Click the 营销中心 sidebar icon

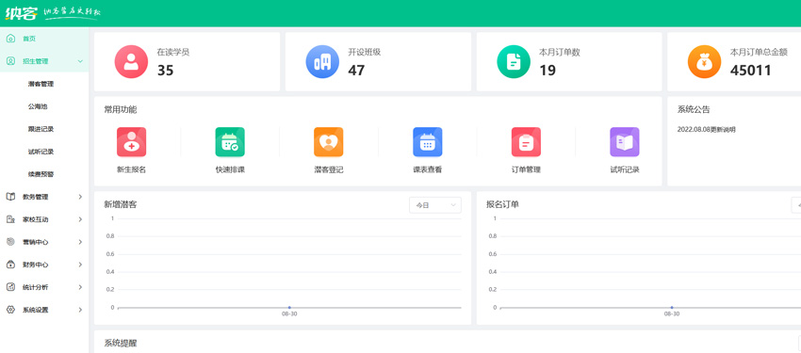point(10,242)
